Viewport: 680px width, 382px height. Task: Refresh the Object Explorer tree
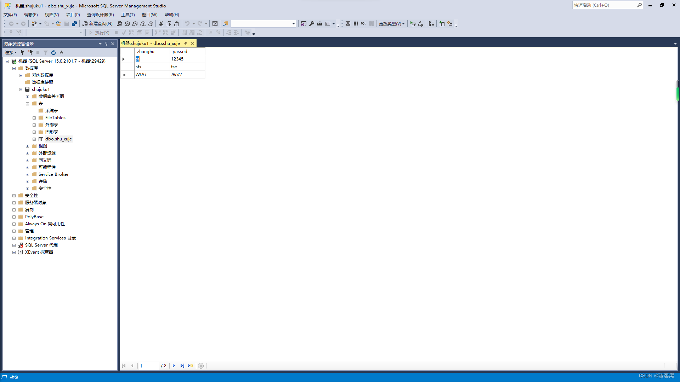pos(53,52)
